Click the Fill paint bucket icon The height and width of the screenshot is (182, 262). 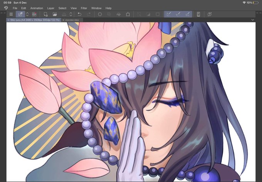pyautogui.click(x=118, y=14)
